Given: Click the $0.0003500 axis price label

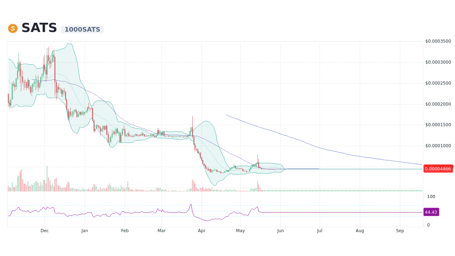Looking at the screenshot, I should tap(438, 41).
